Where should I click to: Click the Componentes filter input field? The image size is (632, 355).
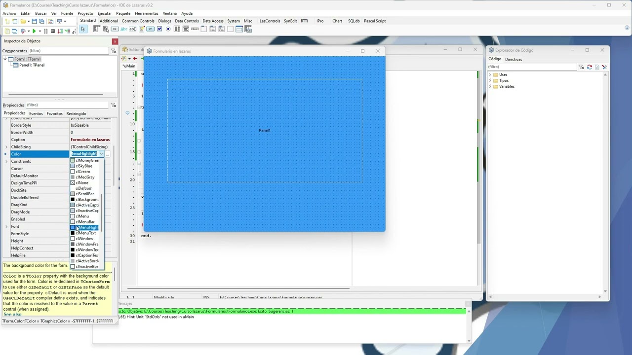pyautogui.click(x=68, y=51)
